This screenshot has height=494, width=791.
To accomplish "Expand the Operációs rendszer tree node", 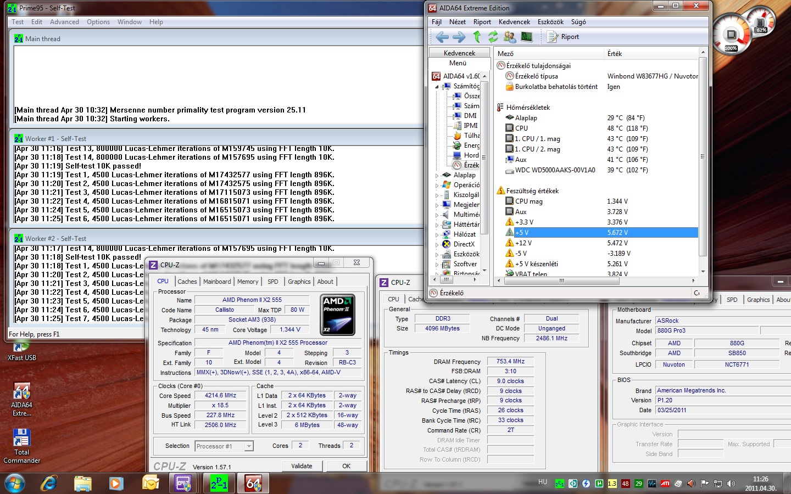I will pos(437,186).
